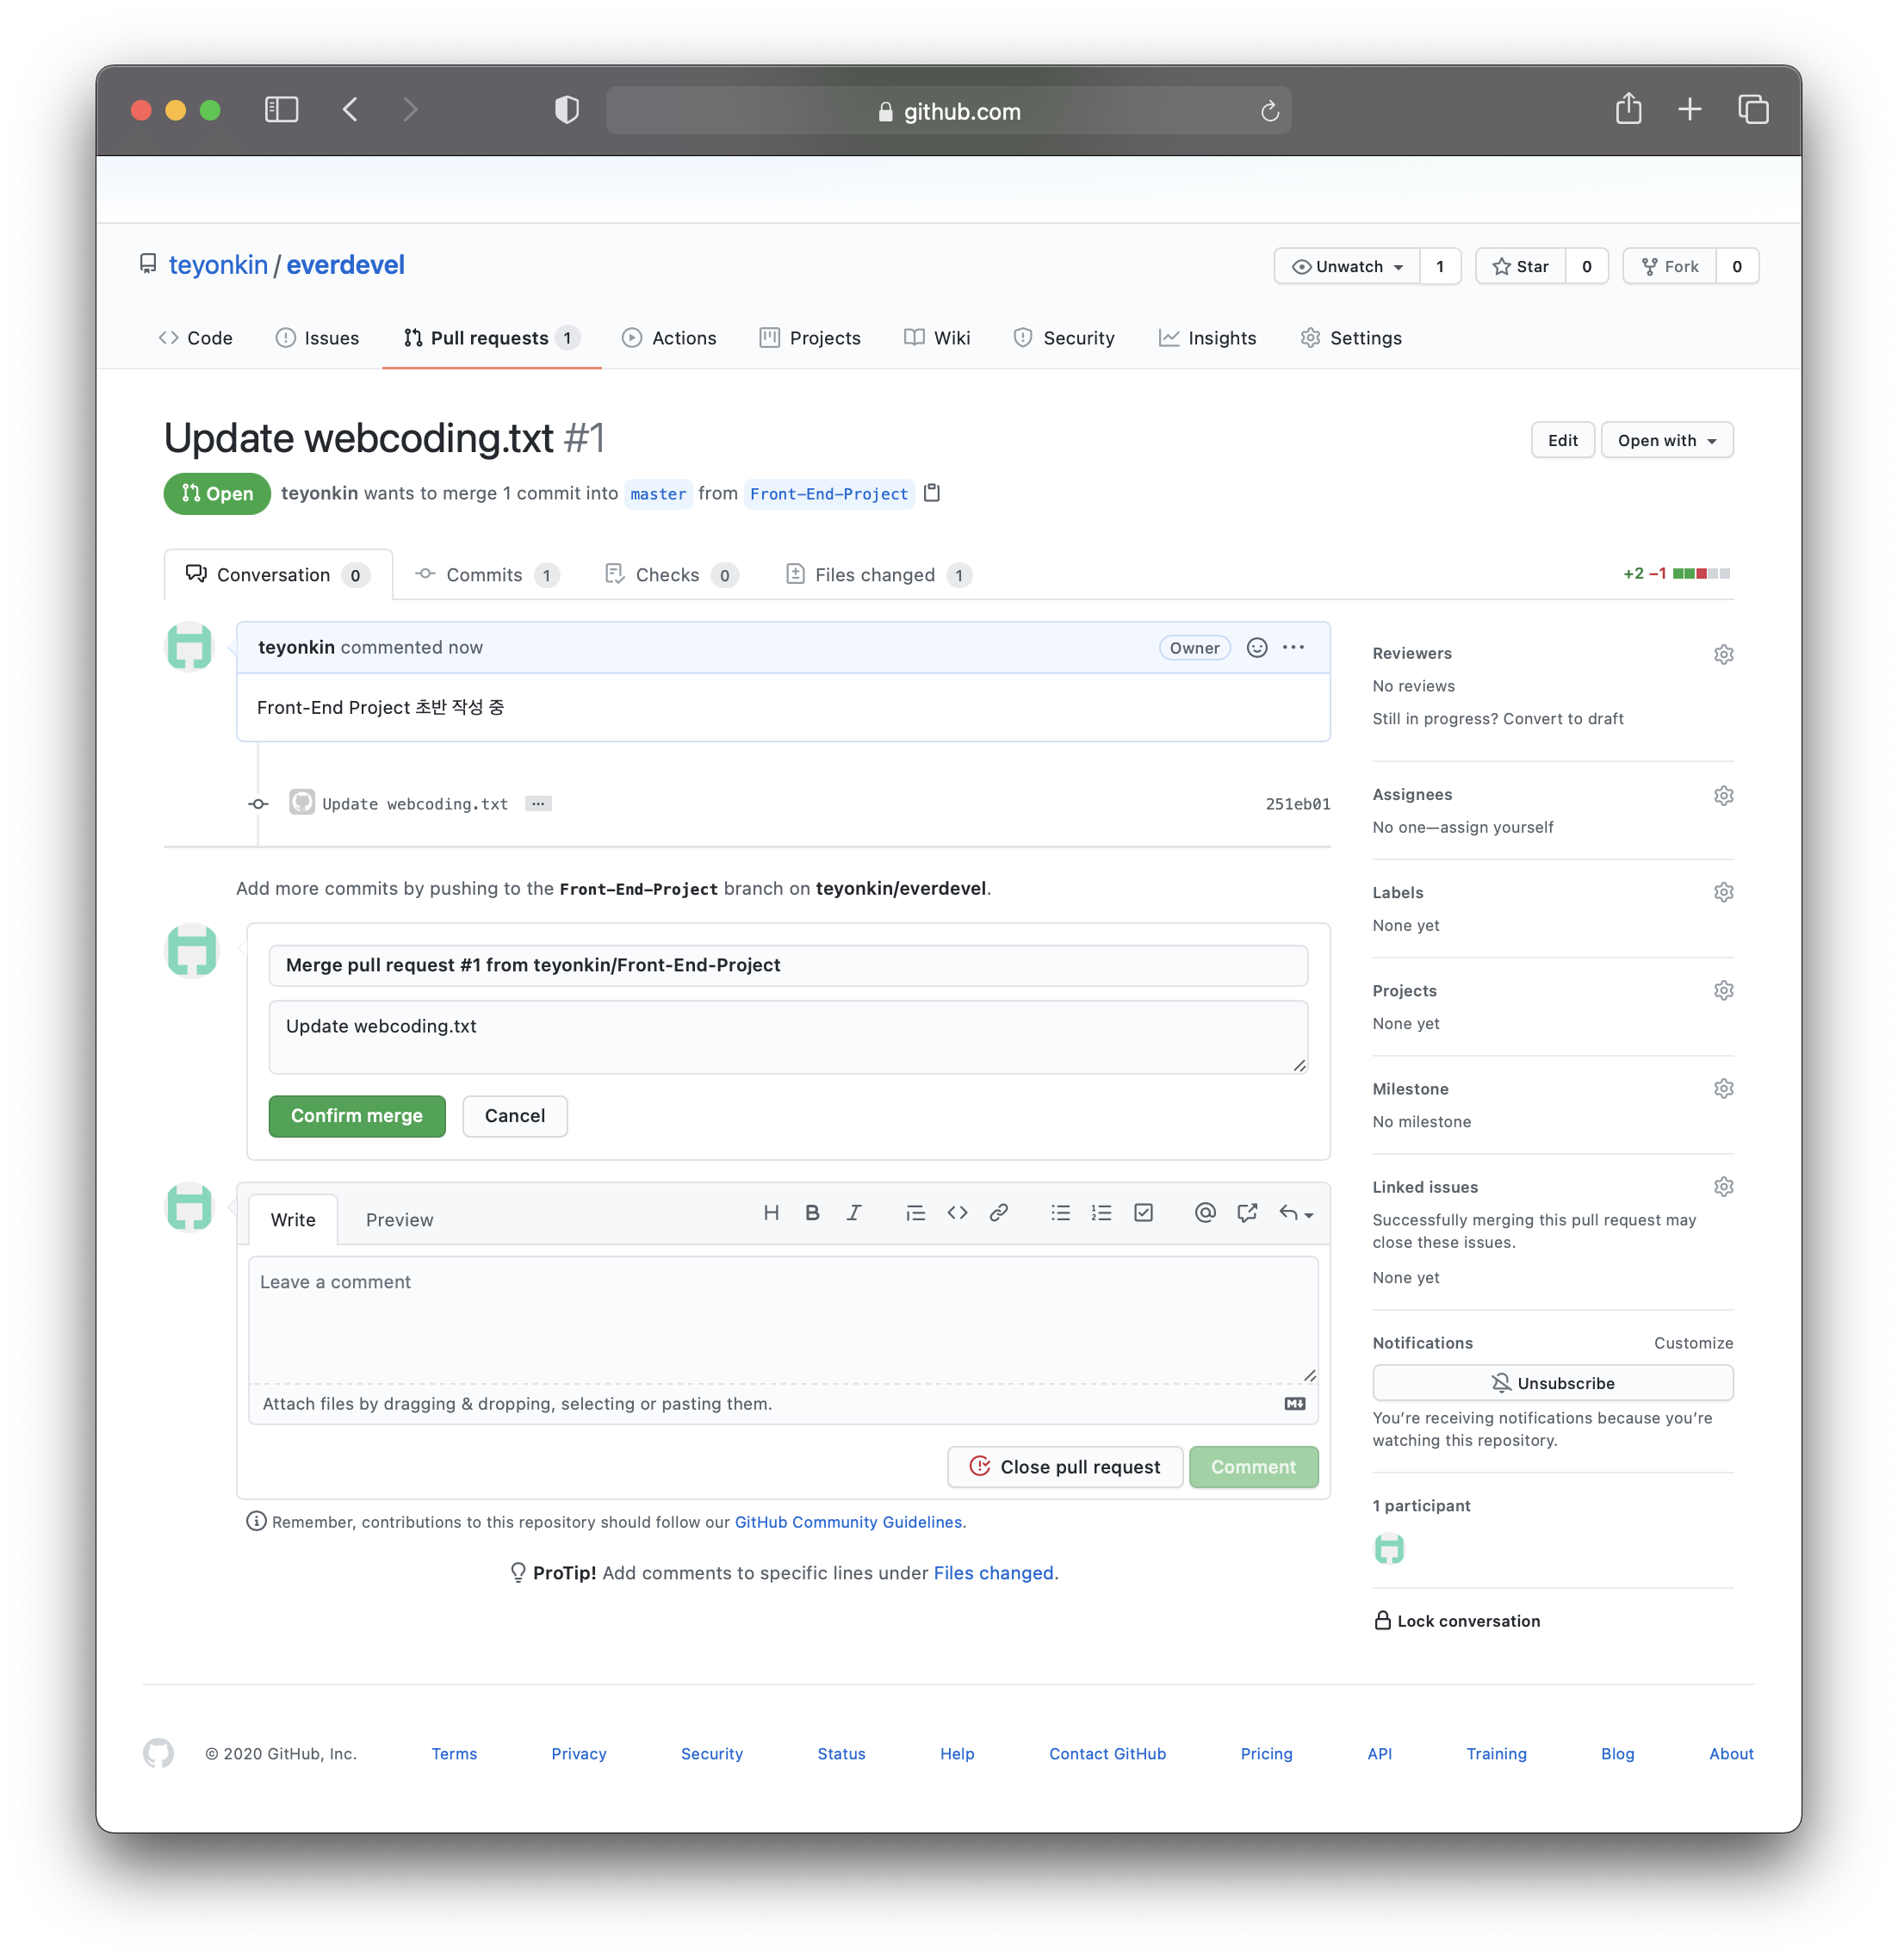
Task: Click Convert to draft link
Action: [x=1563, y=719]
